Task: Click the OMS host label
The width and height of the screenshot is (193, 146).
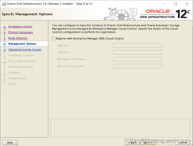Action: 64,45
